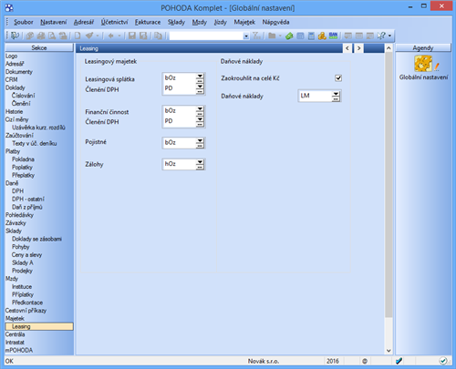456x369 pixels.
Task: Click the filter funnel toolbar icon
Action: (x=256, y=36)
